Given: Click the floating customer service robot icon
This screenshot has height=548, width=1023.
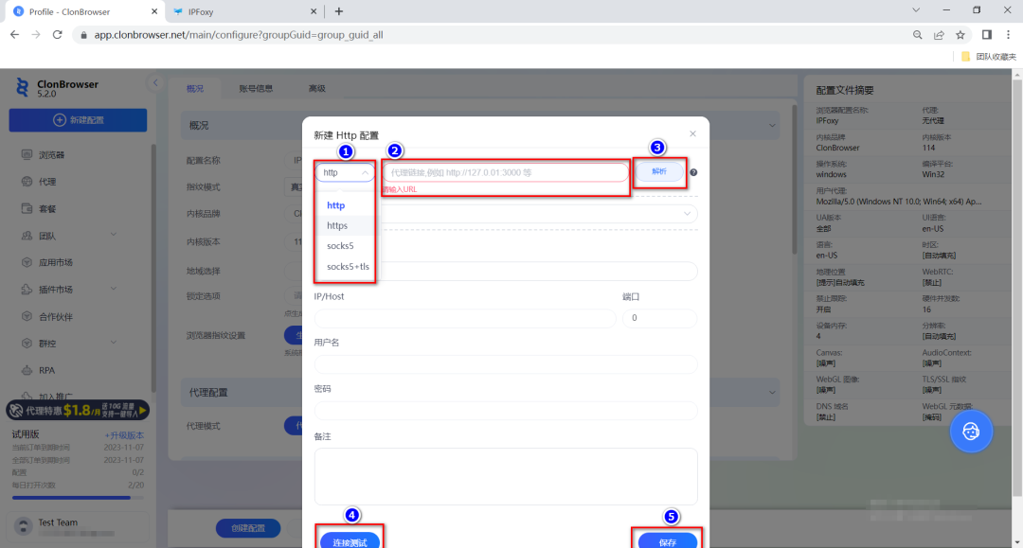Looking at the screenshot, I should coord(971,431).
